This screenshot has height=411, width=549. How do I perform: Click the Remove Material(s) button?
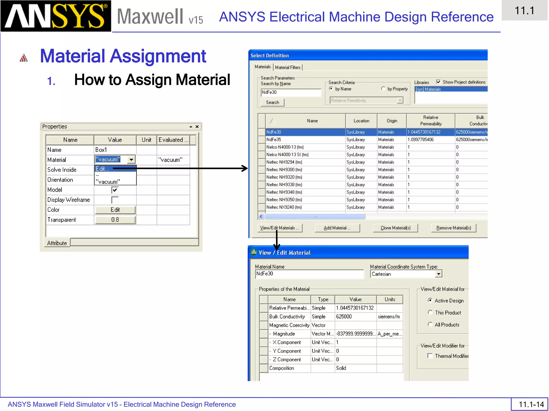click(454, 228)
